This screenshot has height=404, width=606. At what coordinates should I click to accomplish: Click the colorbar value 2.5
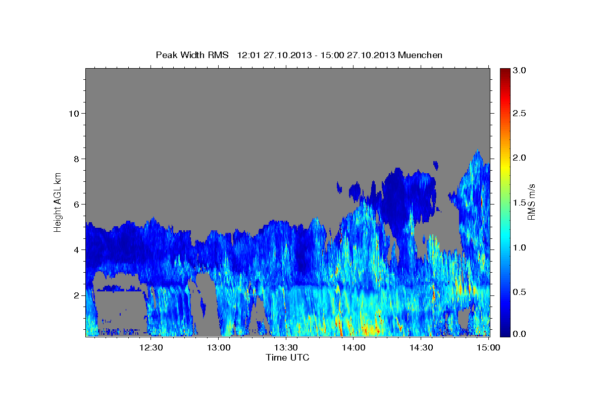(x=519, y=114)
